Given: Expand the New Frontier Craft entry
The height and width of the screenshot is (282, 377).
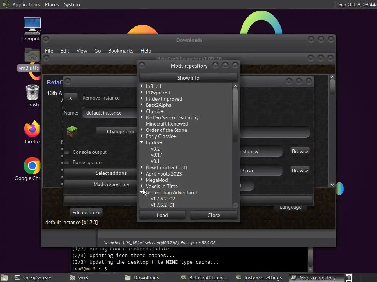Looking at the screenshot, I should pyautogui.click(x=142, y=167).
